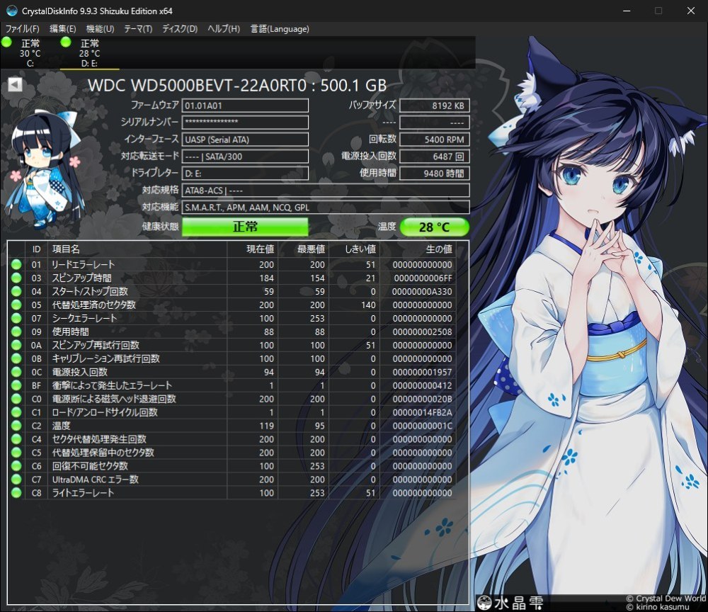Click the 正常 health status button
This screenshot has height=612, width=708.
coord(245,227)
